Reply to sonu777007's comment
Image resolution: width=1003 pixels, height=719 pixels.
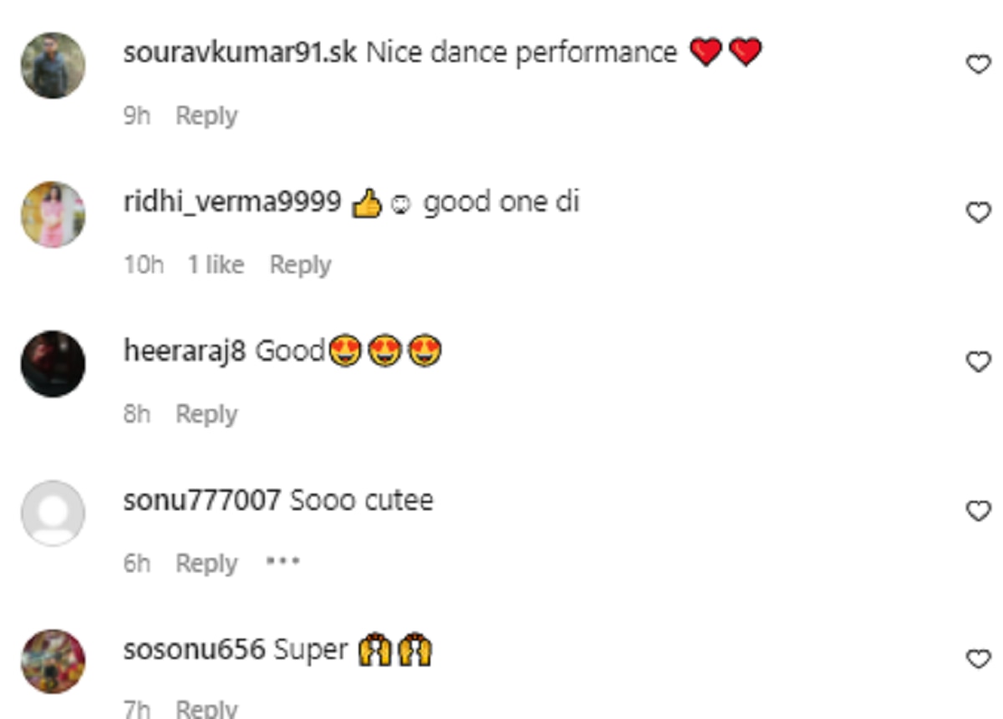(206, 563)
